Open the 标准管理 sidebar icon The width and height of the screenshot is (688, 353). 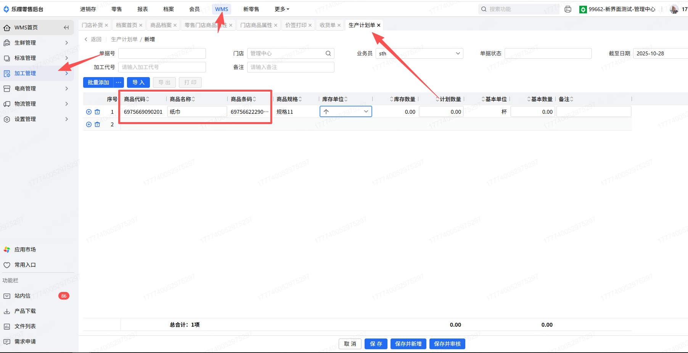(x=7, y=58)
